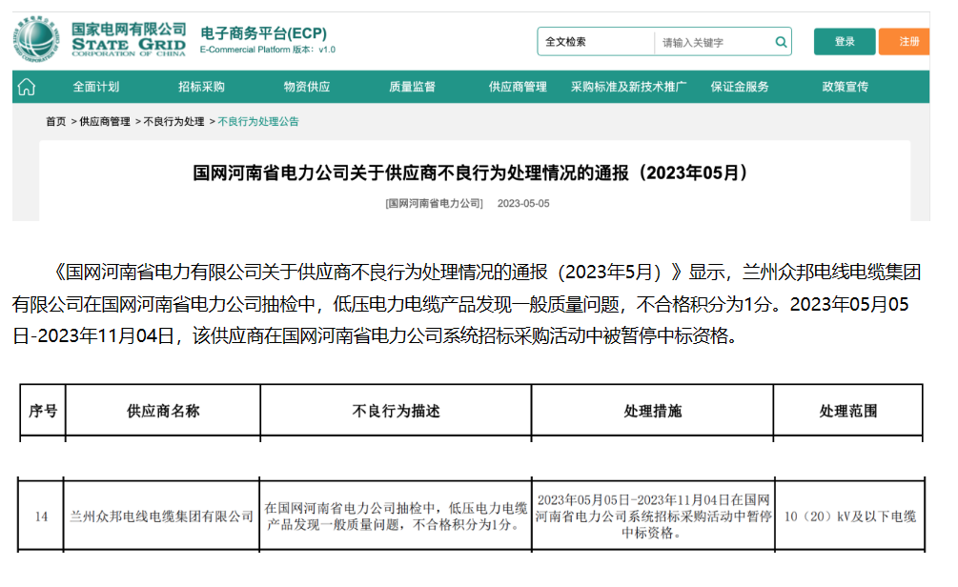Screen dimensions: 958x587
Task: Click the 政策宣传 menu item
Action: 845,87
